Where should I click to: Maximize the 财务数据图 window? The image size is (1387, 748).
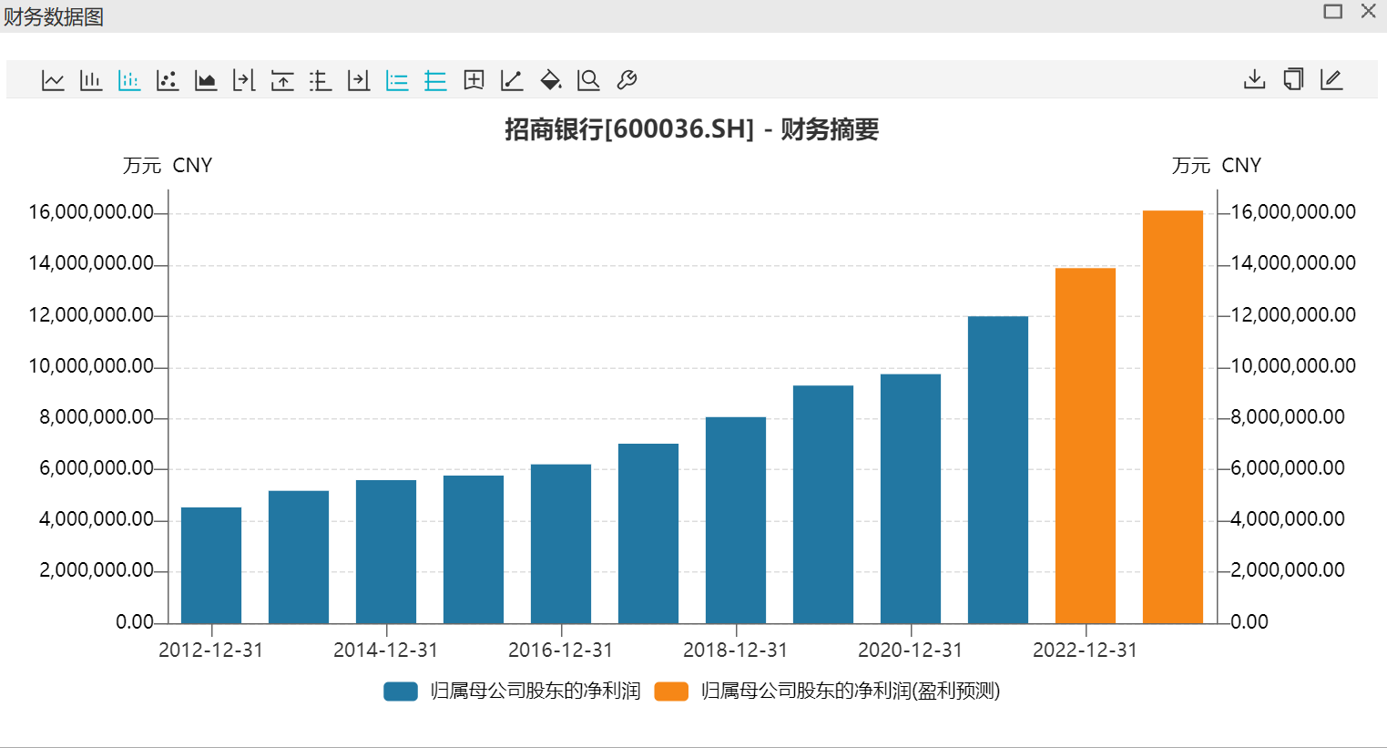pyautogui.click(x=1333, y=12)
